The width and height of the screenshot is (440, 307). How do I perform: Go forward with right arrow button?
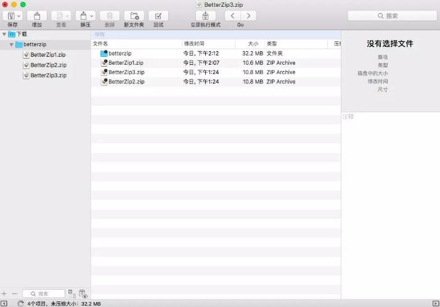coord(248,15)
